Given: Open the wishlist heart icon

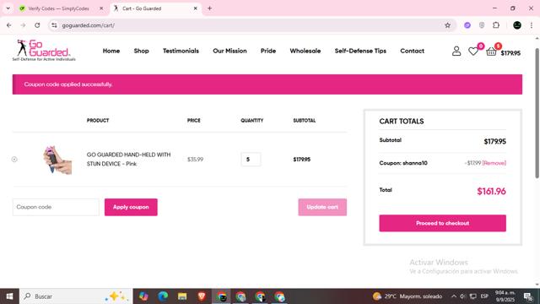Looking at the screenshot, I should [x=473, y=51].
